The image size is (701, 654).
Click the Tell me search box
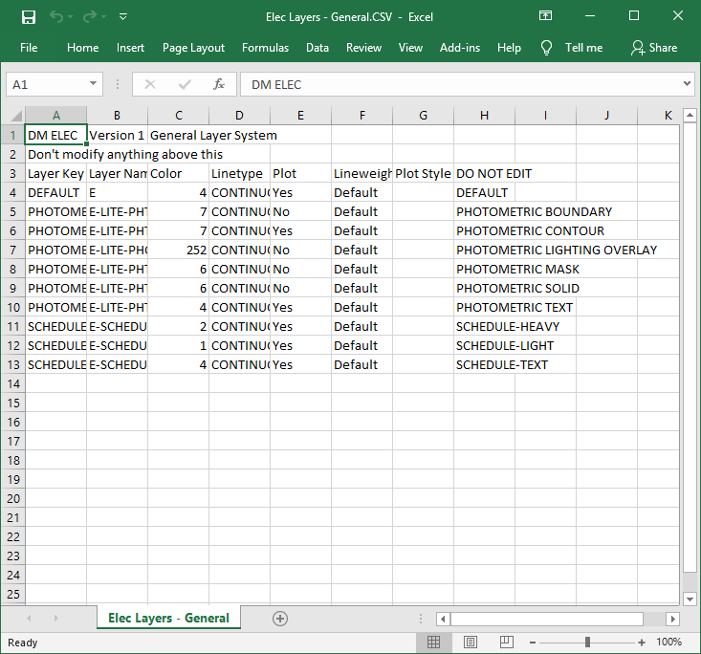[x=583, y=48]
